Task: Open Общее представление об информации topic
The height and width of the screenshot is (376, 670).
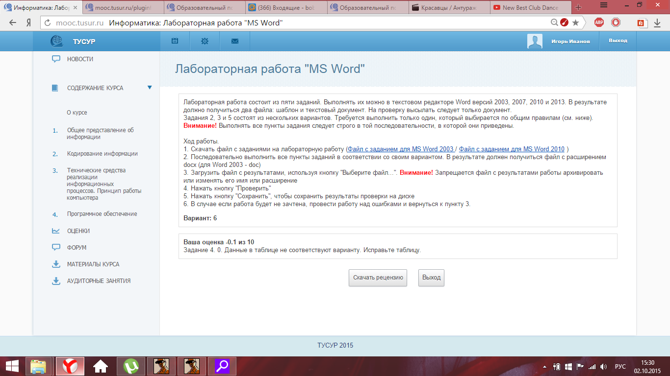Action: (x=101, y=134)
